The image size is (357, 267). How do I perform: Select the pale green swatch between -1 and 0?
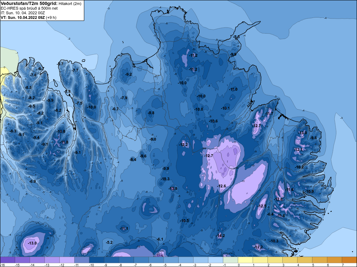[x=230, y=260]
